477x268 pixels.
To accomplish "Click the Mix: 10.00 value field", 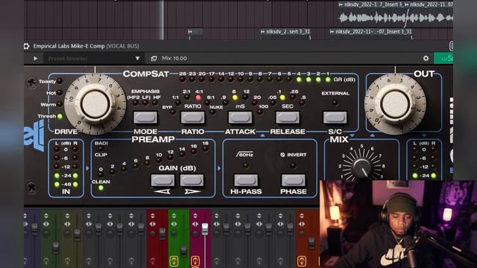I will coord(174,58).
